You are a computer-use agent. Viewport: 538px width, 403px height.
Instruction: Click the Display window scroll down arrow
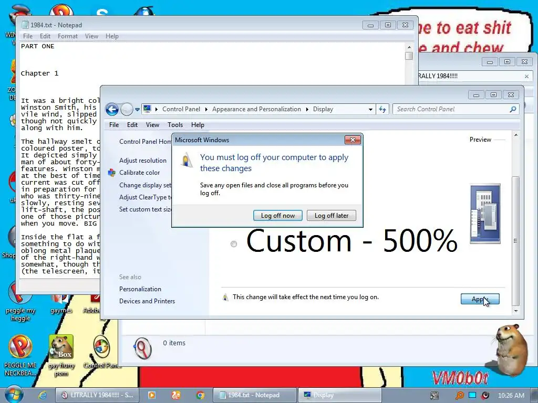click(516, 311)
